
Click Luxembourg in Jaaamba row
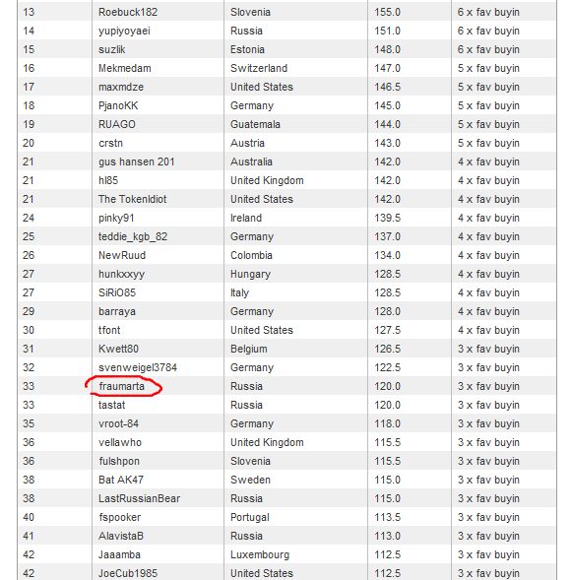point(260,554)
